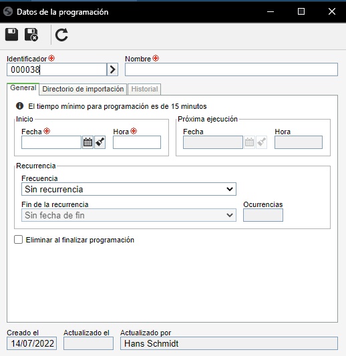Click the Identificador field containing 000038
This screenshot has width=346, height=356.
[x=57, y=69]
